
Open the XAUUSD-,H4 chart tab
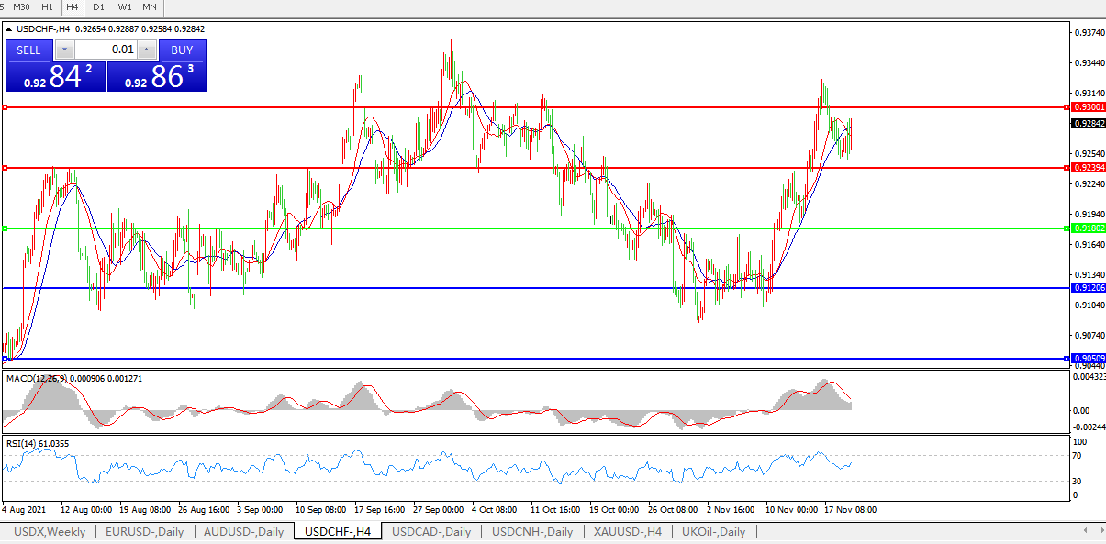[x=627, y=532]
